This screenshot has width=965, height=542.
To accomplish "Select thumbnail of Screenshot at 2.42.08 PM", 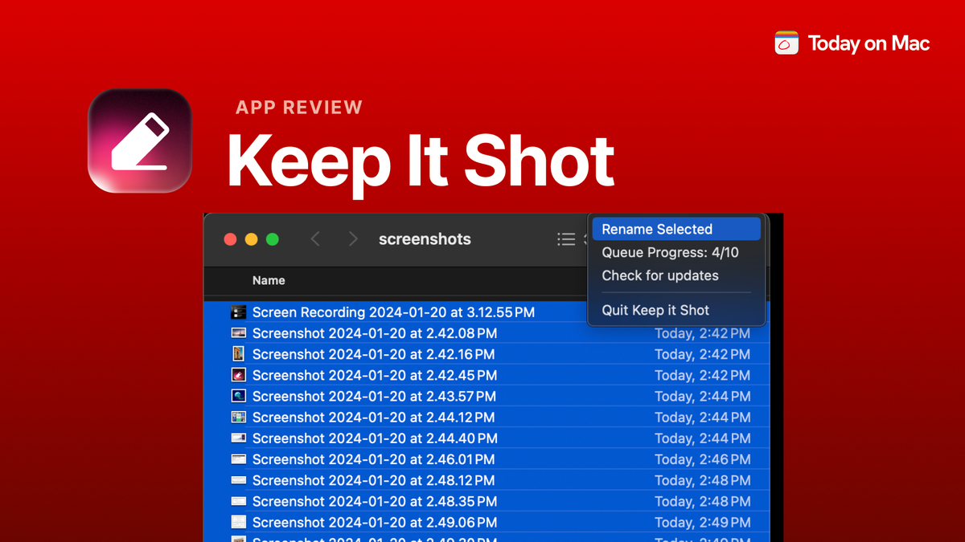I will tap(238, 333).
